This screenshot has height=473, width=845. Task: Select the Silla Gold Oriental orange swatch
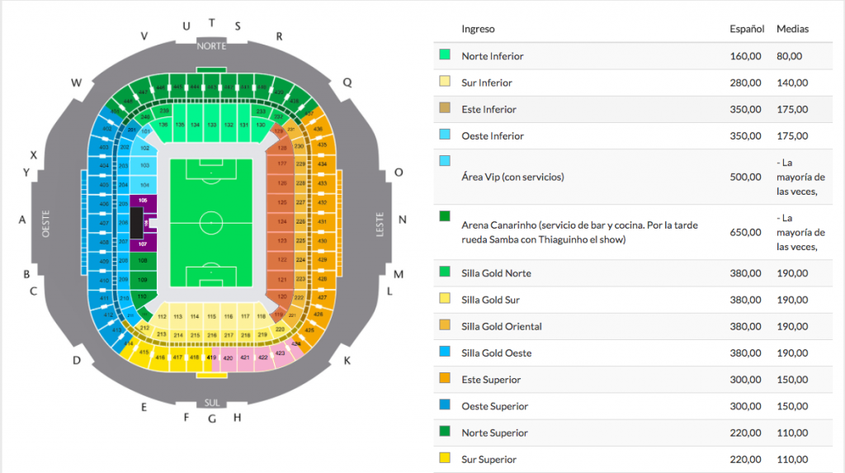[x=445, y=325]
